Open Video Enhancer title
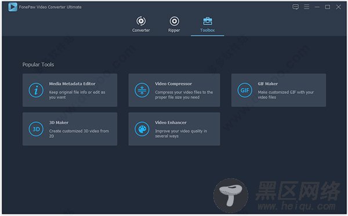 pyautogui.click(x=171, y=123)
